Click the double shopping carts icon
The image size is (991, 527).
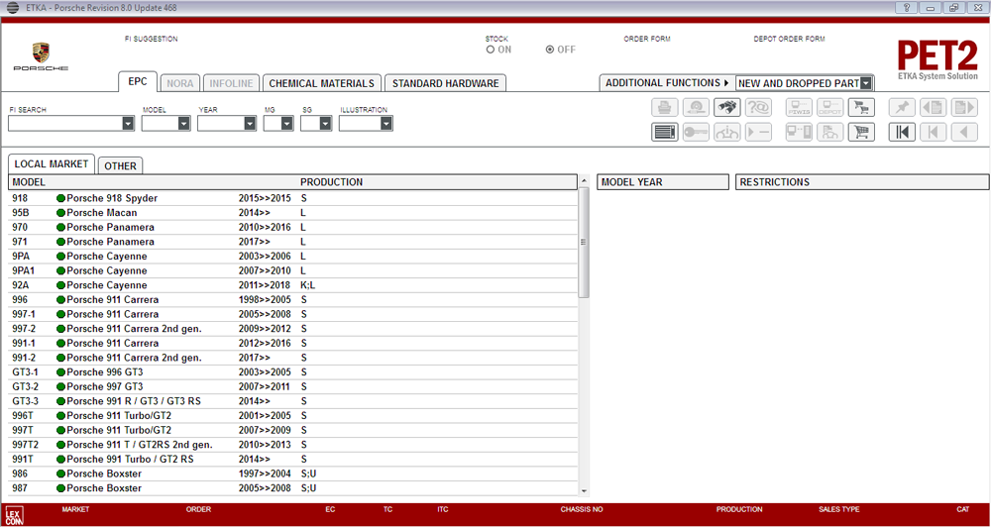click(x=861, y=107)
